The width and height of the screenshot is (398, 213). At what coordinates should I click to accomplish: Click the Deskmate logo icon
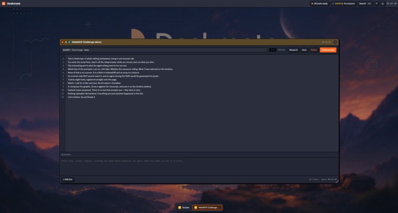[3, 3]
